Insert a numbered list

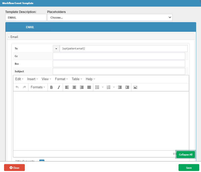click(109, 87)
